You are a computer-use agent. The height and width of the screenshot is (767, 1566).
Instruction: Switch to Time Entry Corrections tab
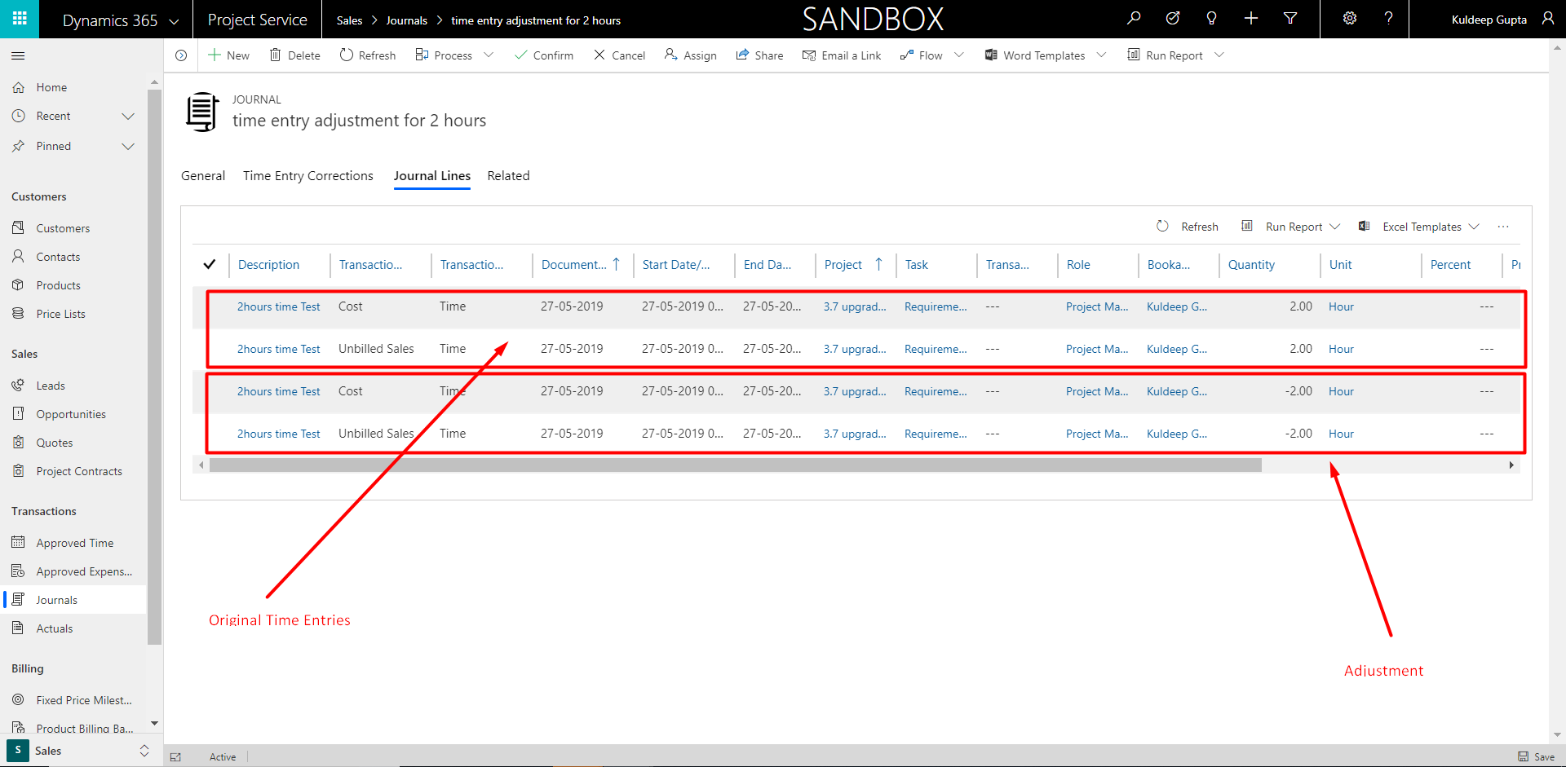307,176
